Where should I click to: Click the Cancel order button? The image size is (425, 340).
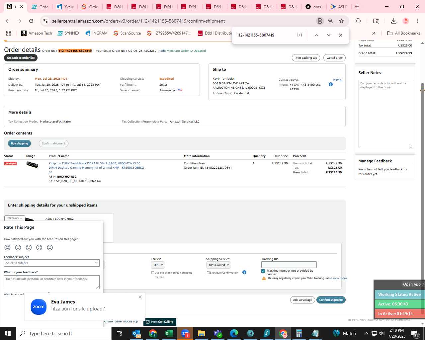click(x=334, y=58)
